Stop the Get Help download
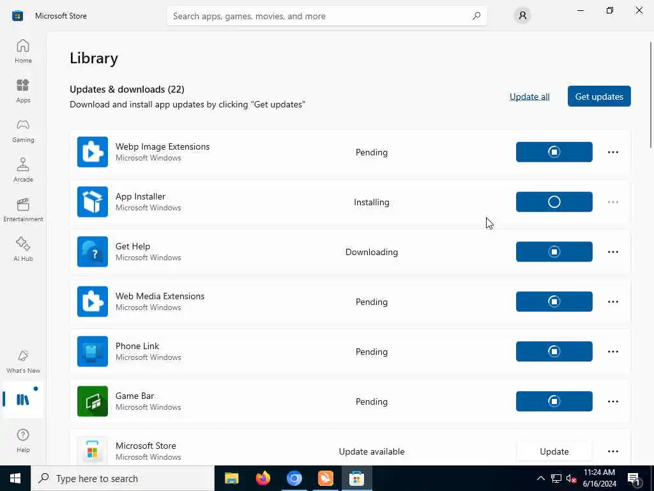This screenshot has width=654, height=491. click(x=554, y=252)
